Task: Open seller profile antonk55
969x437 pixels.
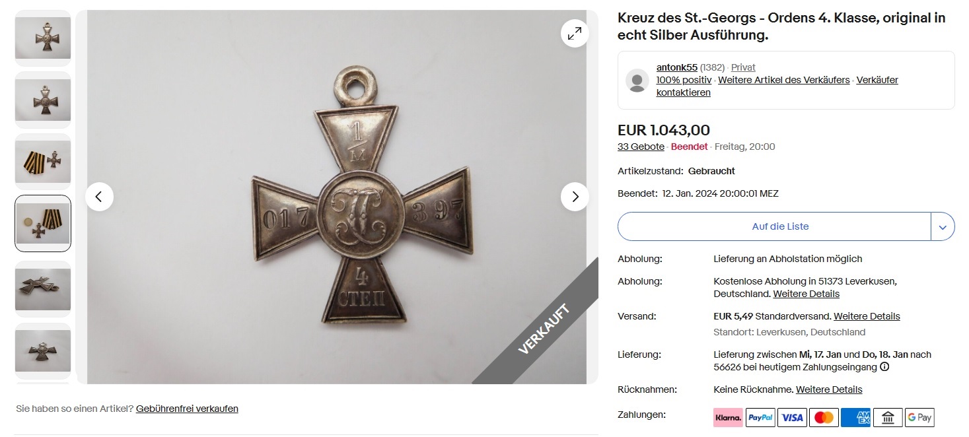Action: 677,67
